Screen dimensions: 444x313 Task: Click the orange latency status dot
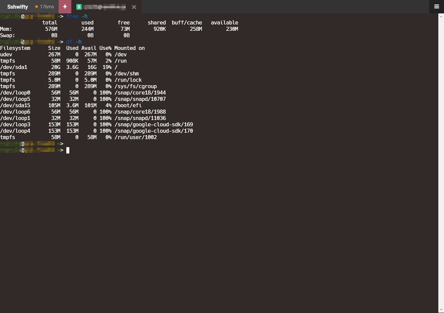[36, 7]
